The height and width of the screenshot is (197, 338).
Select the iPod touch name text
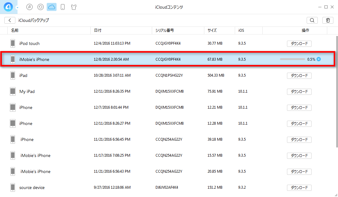(29, 43)
